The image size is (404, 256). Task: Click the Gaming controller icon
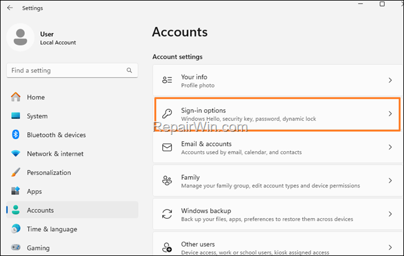(x=16, y=247)
